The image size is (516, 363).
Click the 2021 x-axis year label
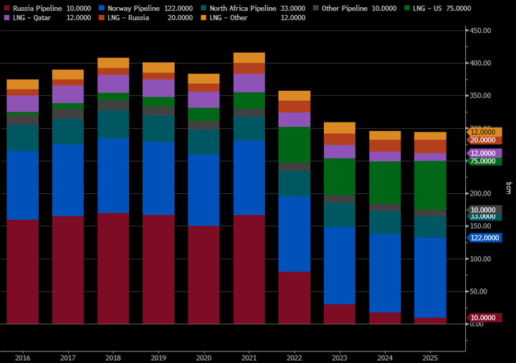249,358
